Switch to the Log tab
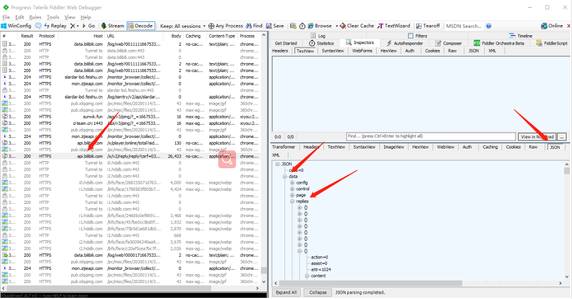The height and width of the screenshot is (299, 572). point(318,36)
